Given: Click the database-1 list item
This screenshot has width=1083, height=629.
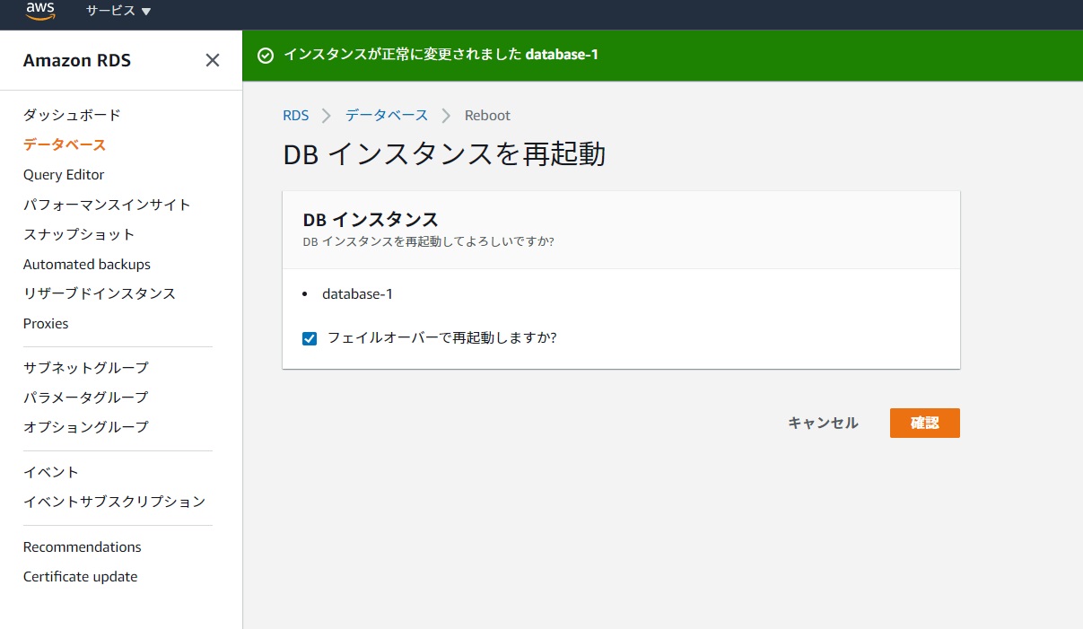Looking at the screenshot, I should 357,293.
